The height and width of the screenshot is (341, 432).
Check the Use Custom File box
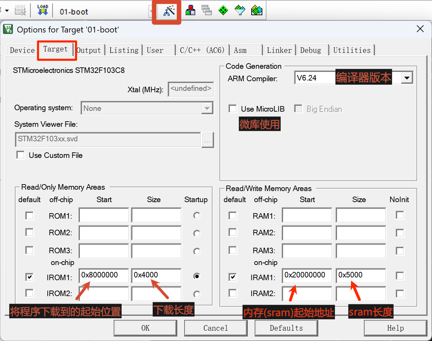[21, 155]
